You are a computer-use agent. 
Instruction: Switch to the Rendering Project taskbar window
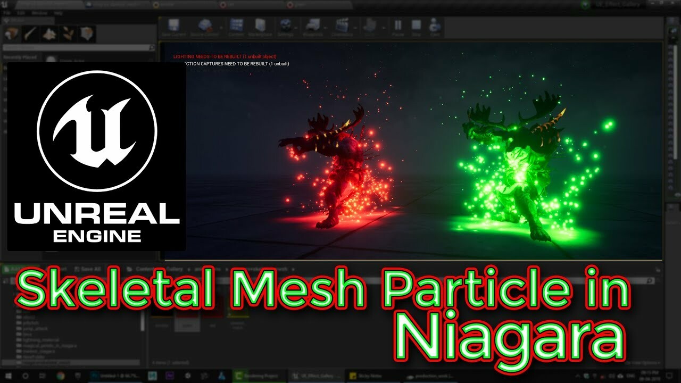[x=261, y=376]
